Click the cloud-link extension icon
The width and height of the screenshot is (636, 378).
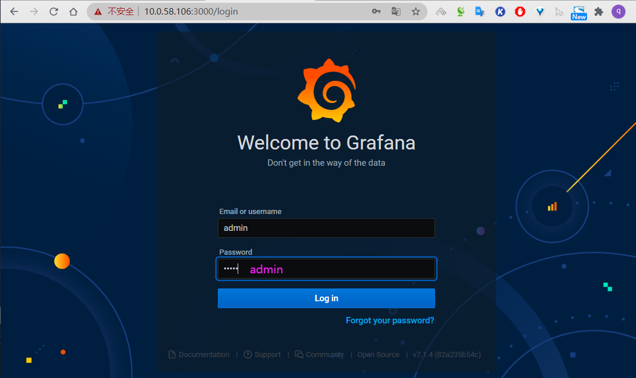click(x=441, y=12)
